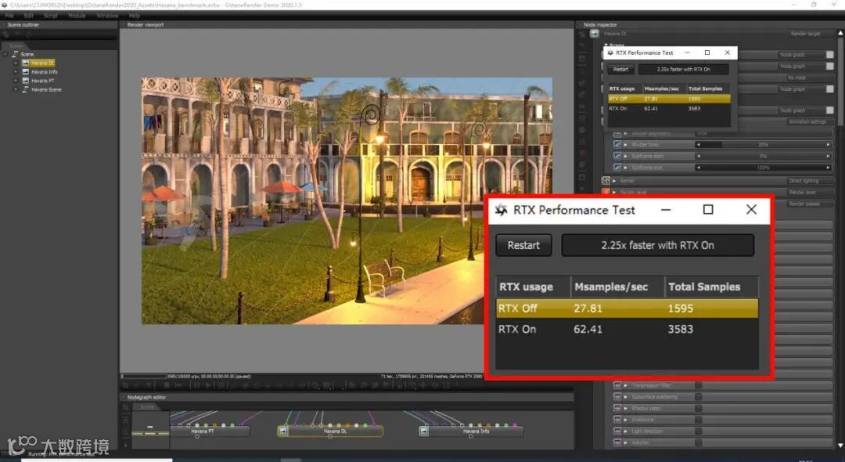Toggle the Subsurface scattering checkbox

[698, 396]
